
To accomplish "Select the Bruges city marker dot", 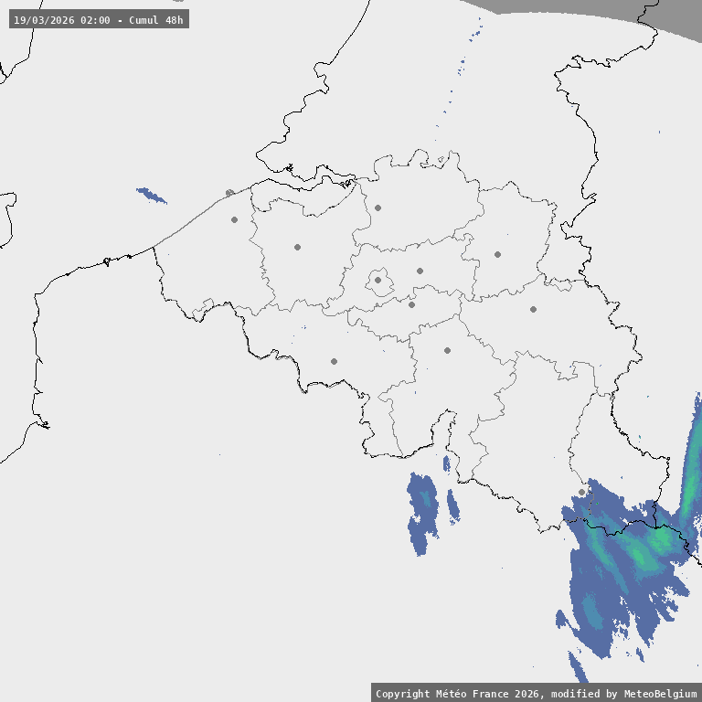I will click(x=234, y=219).
